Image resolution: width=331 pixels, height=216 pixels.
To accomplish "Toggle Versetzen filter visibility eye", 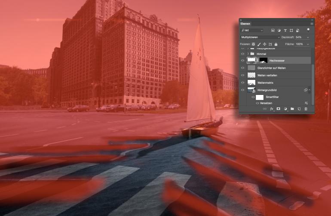I will 257,103.
